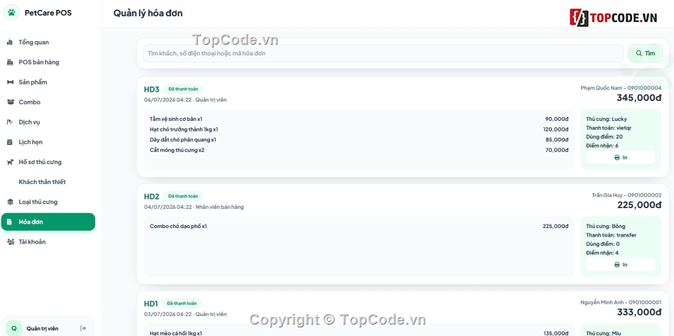Screen dimensions: 674x336
Task: Click the logout icon beside Quản trị viên
Action: 83,328
